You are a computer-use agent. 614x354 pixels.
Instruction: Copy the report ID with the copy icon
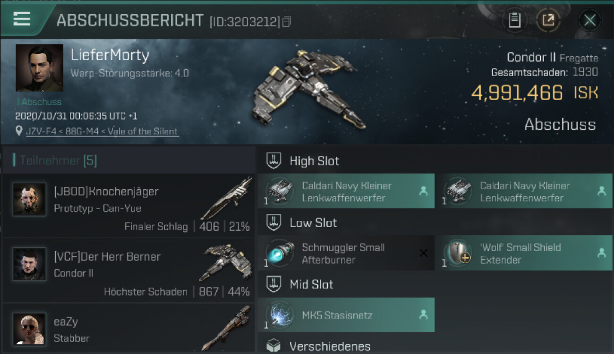point(286,22)
